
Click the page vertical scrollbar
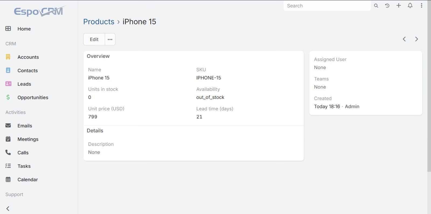click(429, 86)
